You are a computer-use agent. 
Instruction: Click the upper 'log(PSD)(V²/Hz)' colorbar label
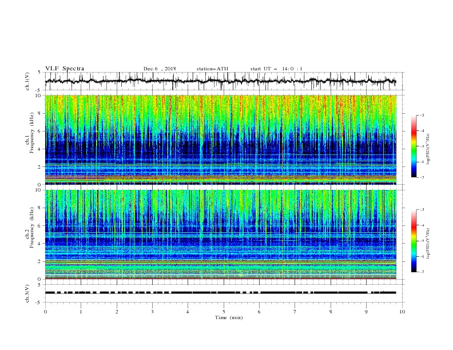point(428,149)
